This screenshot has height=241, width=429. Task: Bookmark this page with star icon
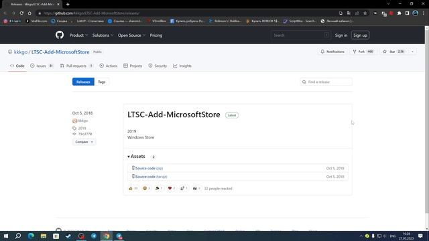365,13
